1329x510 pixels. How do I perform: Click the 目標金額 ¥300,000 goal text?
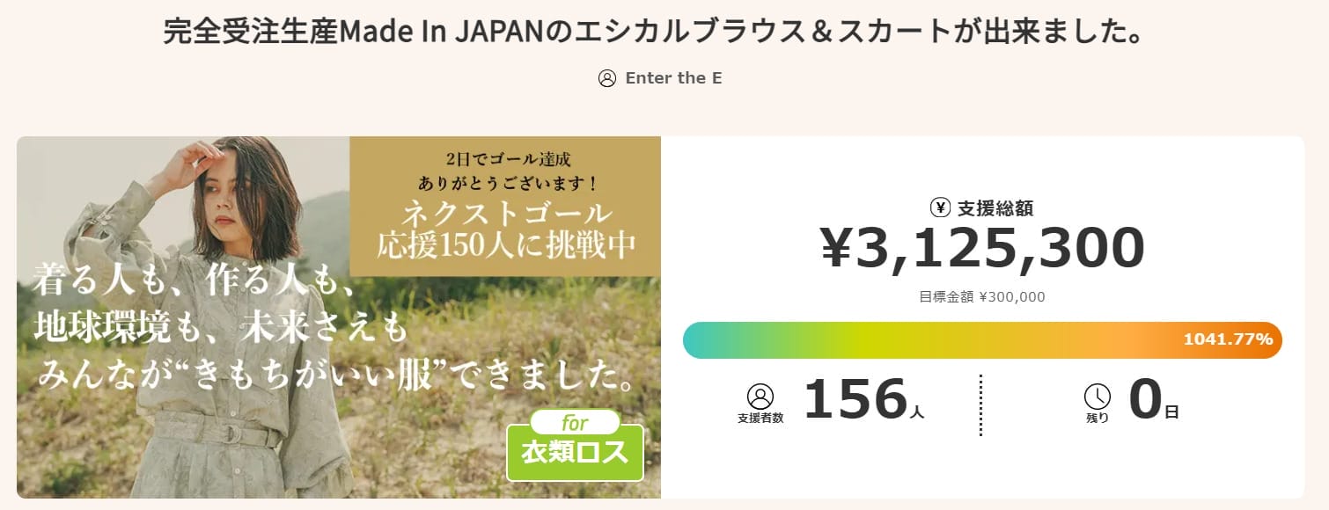click(982, 297)
